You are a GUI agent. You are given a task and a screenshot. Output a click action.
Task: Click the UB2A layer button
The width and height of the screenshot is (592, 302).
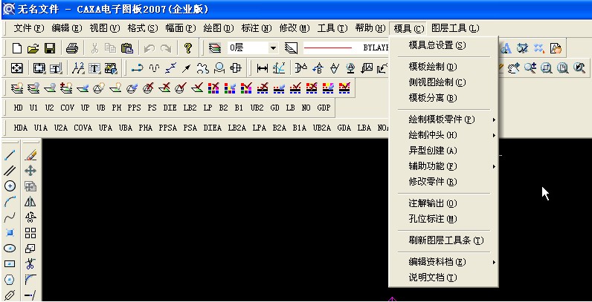322,128
